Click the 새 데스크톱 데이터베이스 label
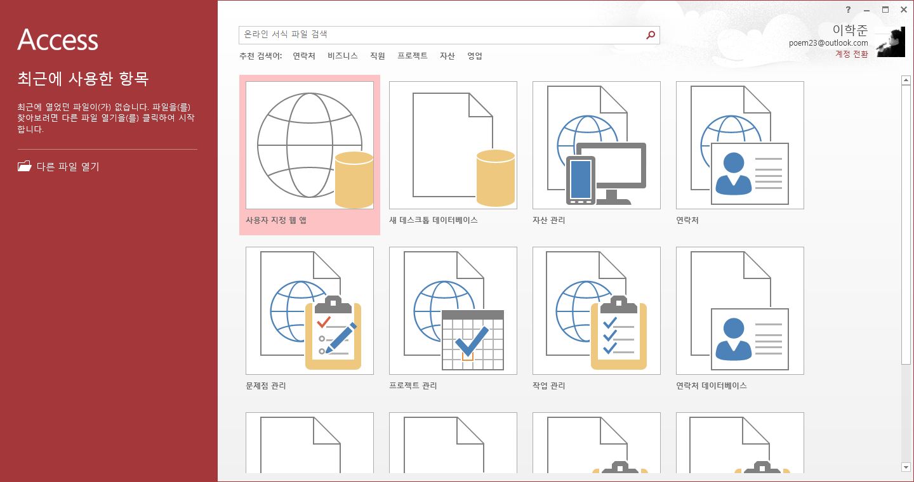This screenshot has height=482, width=914. point(434,221)
